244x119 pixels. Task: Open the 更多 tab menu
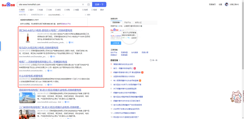tap(102, 10)
